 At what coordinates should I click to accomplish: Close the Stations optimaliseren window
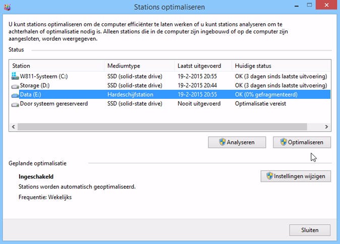click(x=310, y=230)
